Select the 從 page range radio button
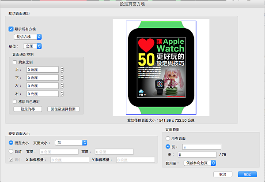This screenshot has height=182, width=265. coord(168,146)
